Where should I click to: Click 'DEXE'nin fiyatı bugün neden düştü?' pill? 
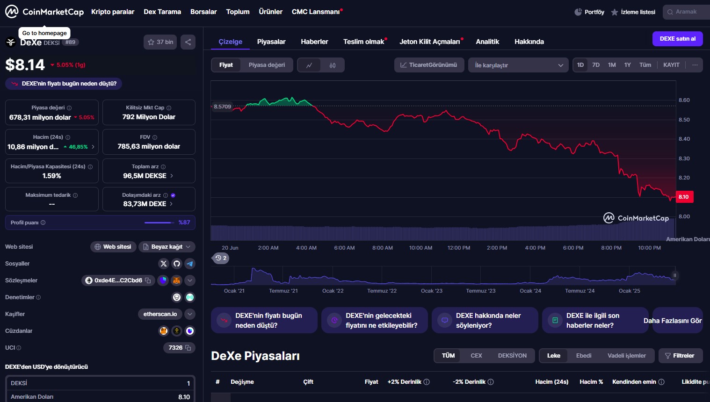[64, 84]
